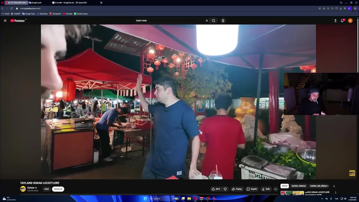This screenshot has width=359, height=202.
Task: Open ChatGPT bookmark
Action: pos(16,14)
